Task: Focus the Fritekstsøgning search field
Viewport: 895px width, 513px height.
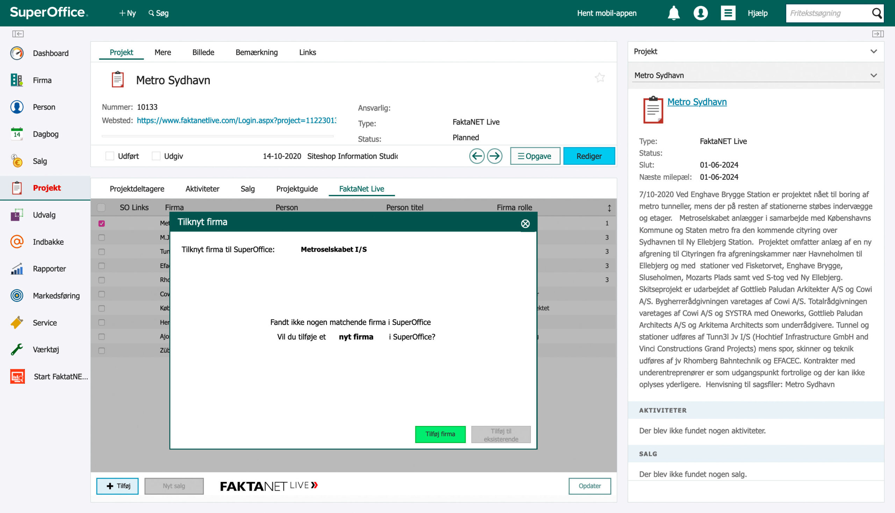Action: pos(829,13)
